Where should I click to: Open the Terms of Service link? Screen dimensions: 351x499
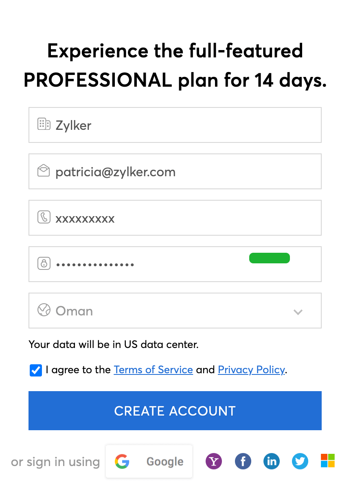(153, 370)
